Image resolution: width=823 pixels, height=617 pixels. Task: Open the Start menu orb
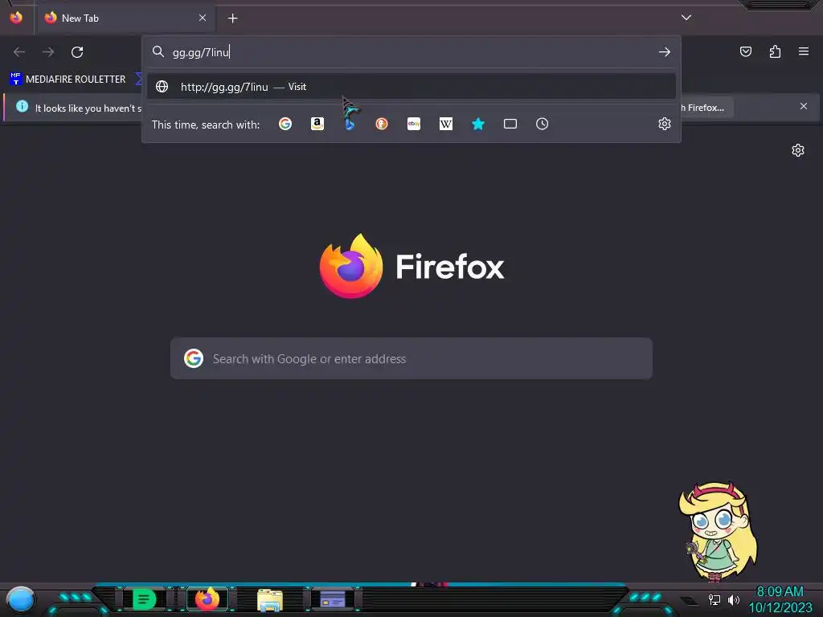(21, 600)
